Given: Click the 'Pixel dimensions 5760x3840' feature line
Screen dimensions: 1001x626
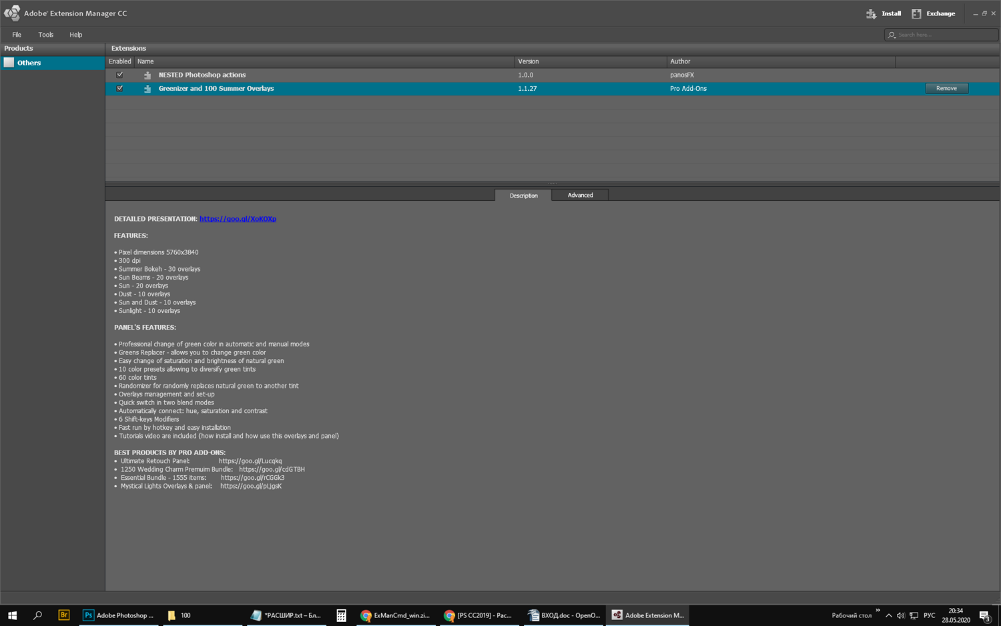Looking at the screenshot, I should coord(156,252).
